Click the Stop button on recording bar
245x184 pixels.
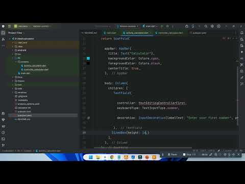(189, 154)
